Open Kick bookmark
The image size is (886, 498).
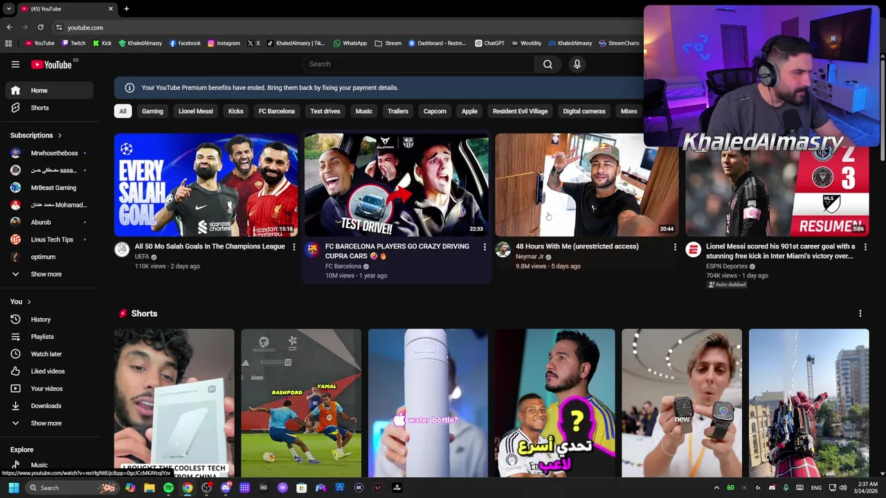click(102, 43)
